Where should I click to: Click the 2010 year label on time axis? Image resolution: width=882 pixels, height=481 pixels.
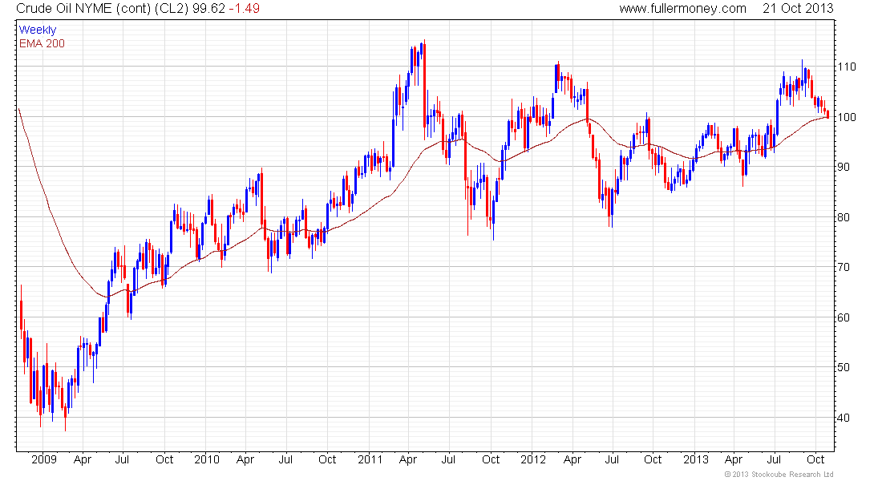pos(206,459)
